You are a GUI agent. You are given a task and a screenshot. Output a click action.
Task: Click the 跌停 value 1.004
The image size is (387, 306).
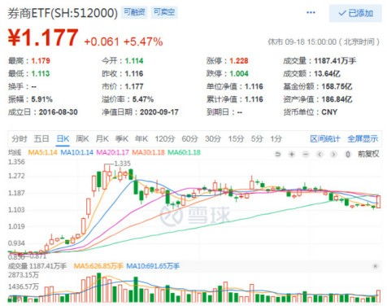pos(239,73)
